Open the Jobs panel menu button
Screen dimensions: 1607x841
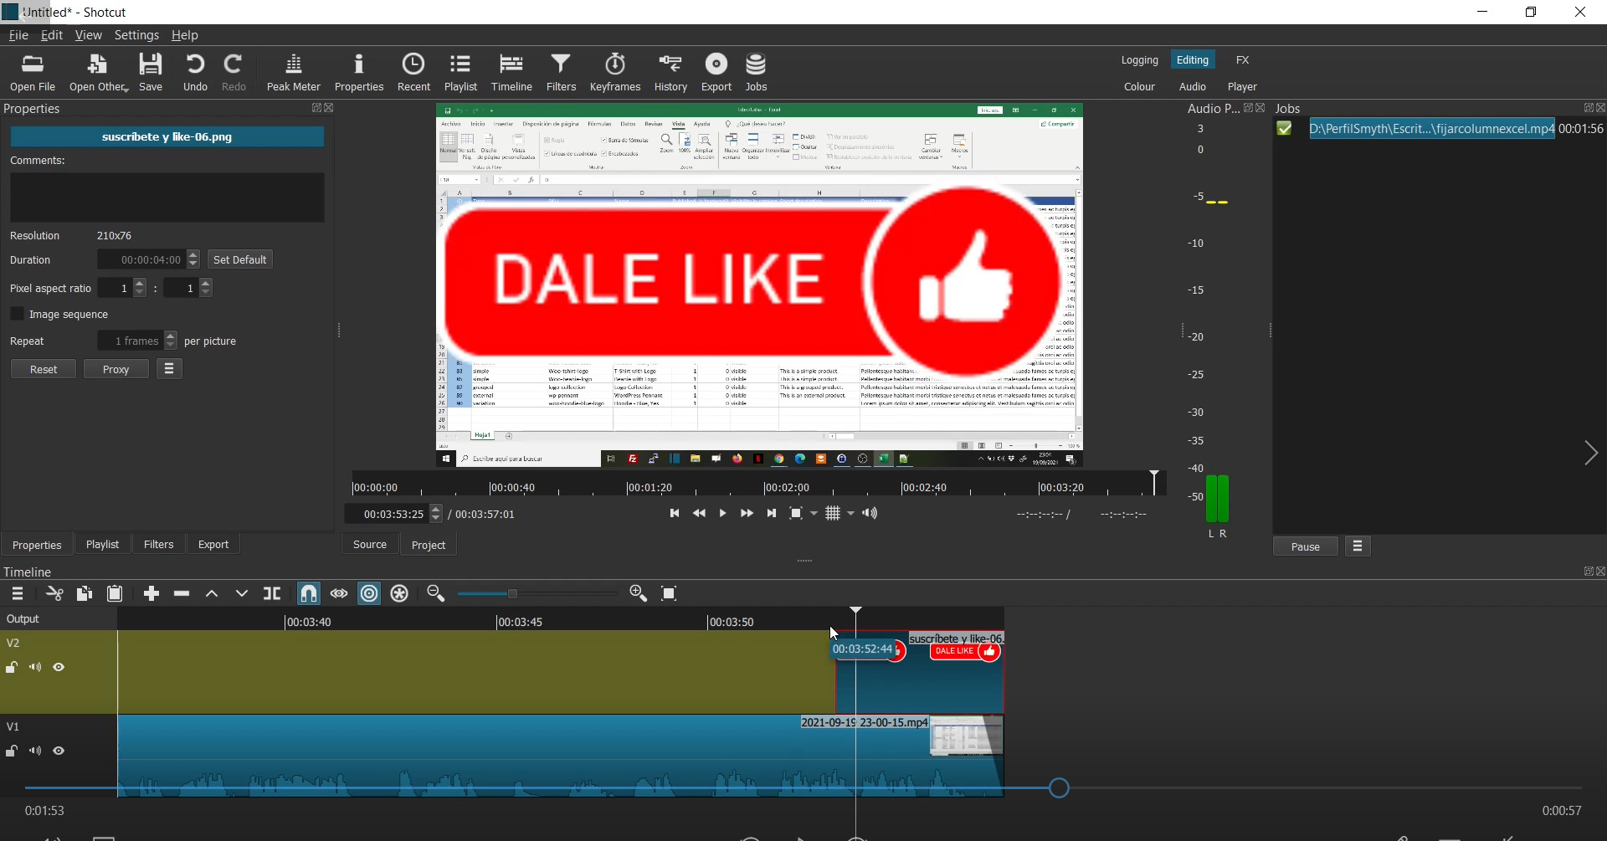coord(1358,547)
